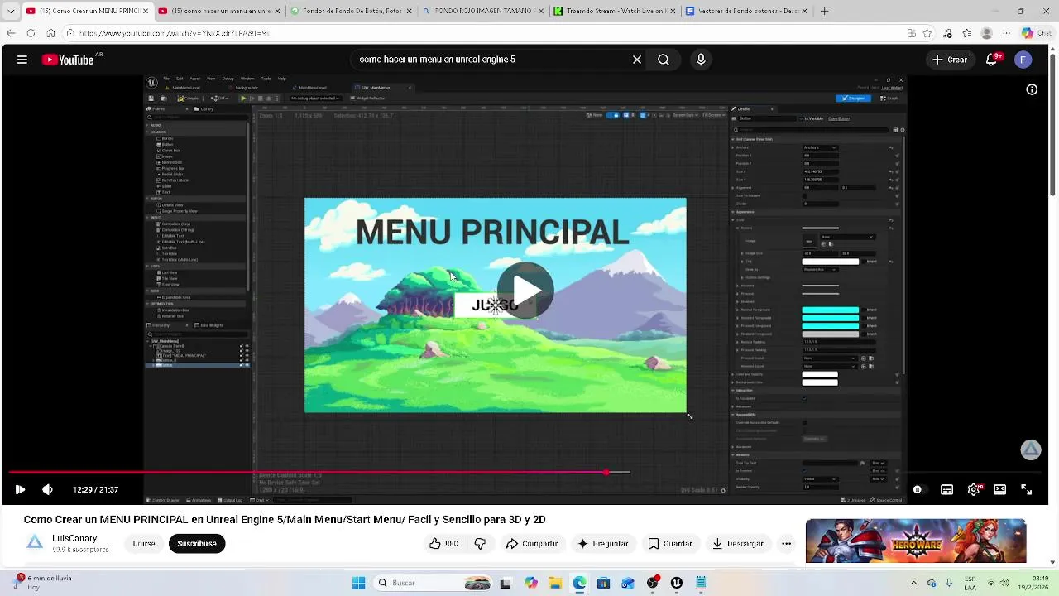
Task: Open the Preguntar AI button
Action: (603, 544)
